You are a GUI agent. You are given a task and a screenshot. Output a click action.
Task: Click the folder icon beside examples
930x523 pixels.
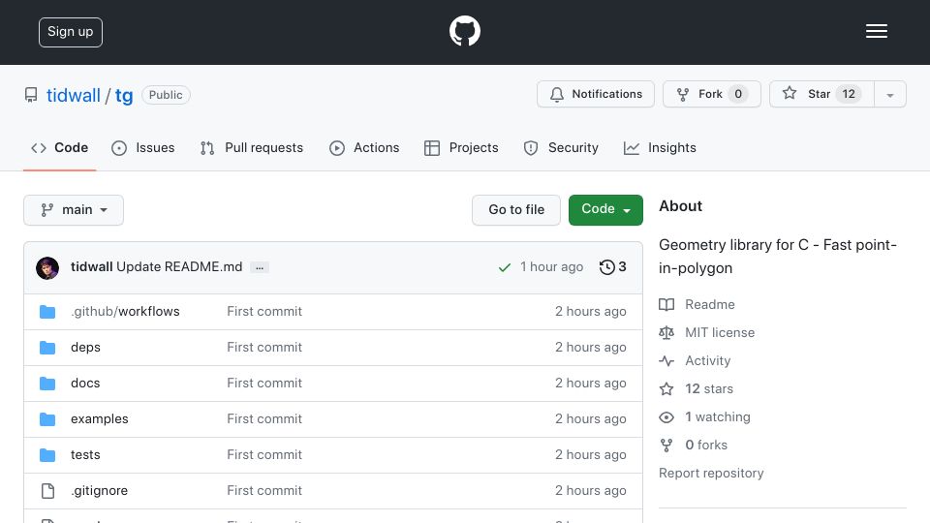(x=47, y=419)
